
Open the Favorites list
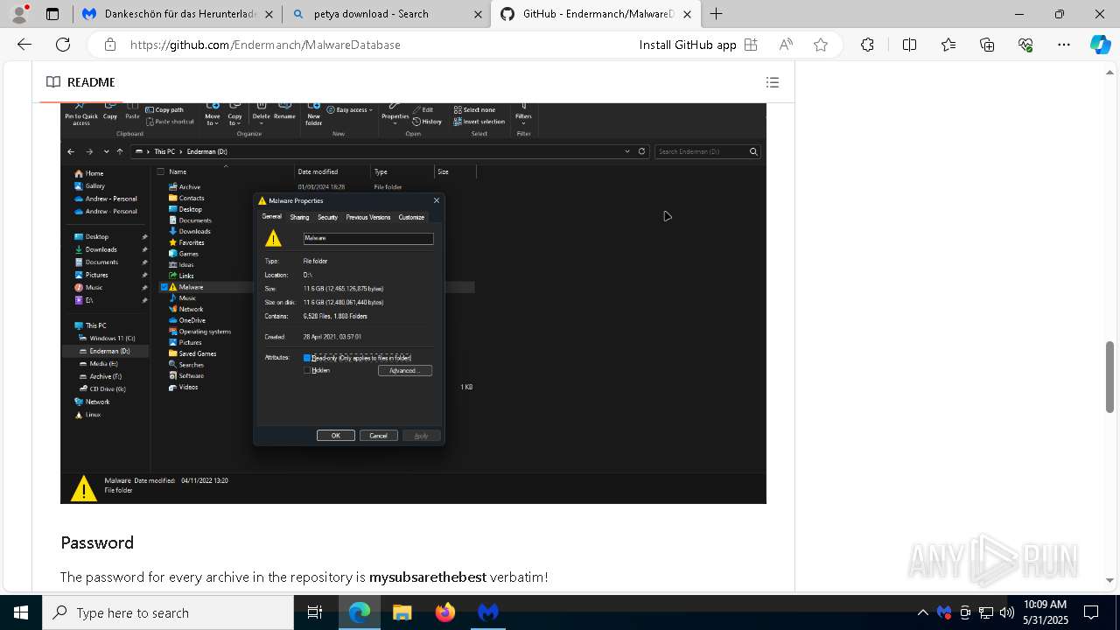(x=948, y=45)
